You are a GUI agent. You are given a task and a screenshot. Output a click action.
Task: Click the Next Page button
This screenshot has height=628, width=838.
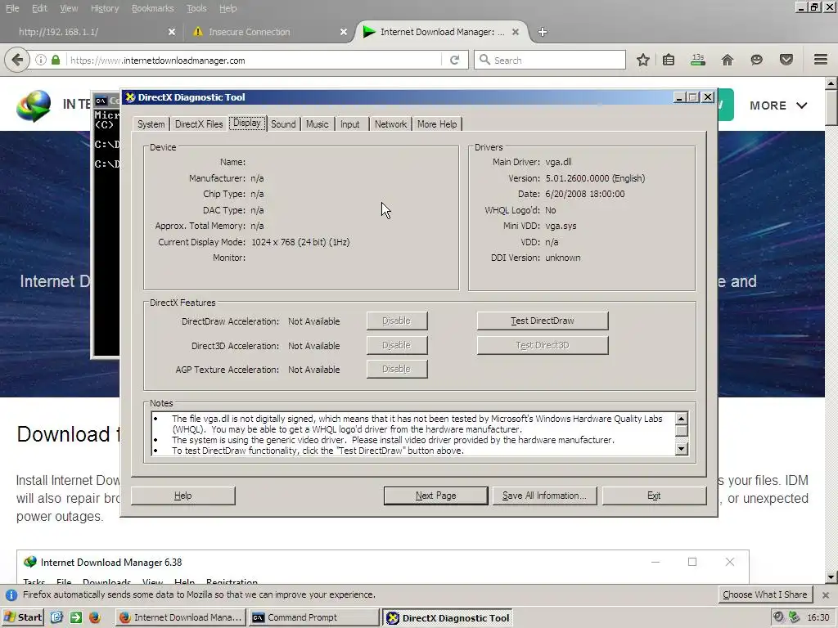[x=435, y=496]
